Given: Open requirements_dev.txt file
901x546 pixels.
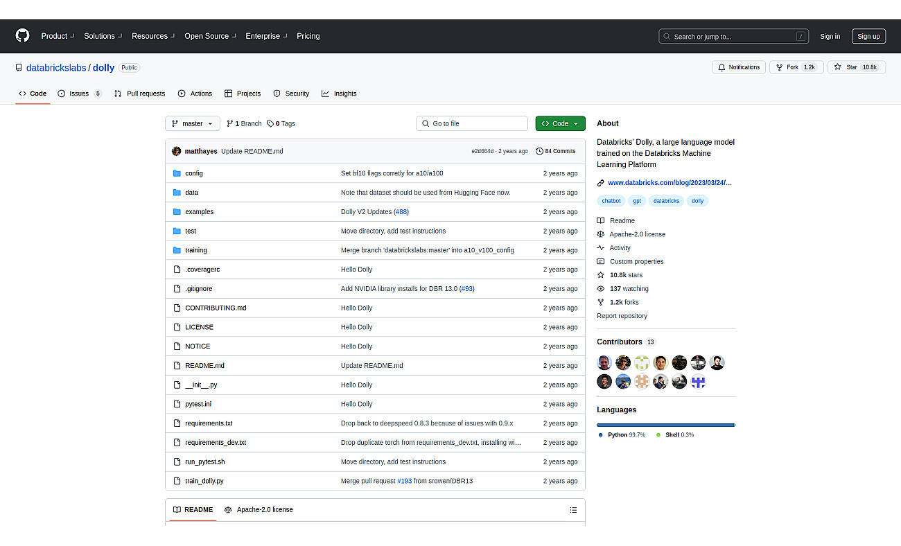Looking at the screenshot, I should [216, 443].
